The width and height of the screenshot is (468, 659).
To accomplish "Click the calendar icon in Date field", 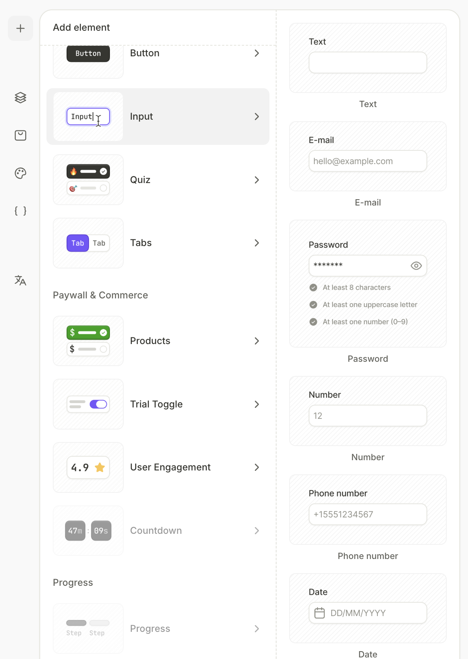I will 319,613.
